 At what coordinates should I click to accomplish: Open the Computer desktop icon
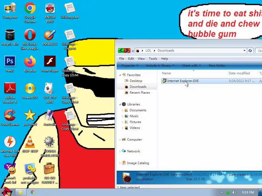coord(10,10)
